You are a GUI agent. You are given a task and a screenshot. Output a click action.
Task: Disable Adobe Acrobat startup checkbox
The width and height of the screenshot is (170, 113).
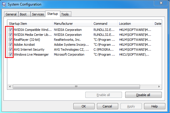[x=10, y=45]
